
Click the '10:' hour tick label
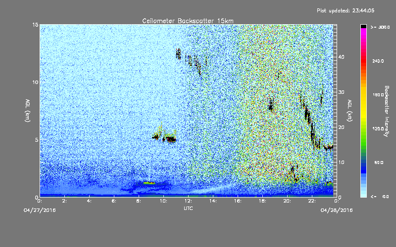[163, 201]
